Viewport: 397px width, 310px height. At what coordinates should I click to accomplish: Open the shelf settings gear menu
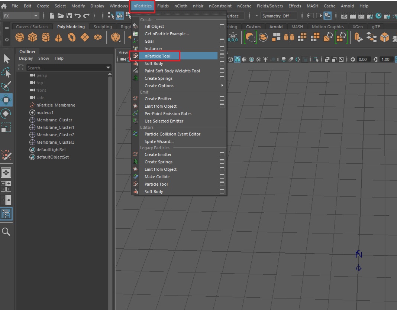pos(7,40)
